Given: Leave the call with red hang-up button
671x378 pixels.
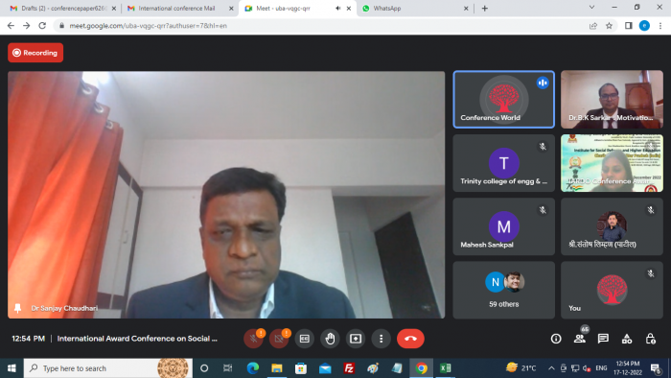Looking at the screenshot, I should (x=410, y=339).
